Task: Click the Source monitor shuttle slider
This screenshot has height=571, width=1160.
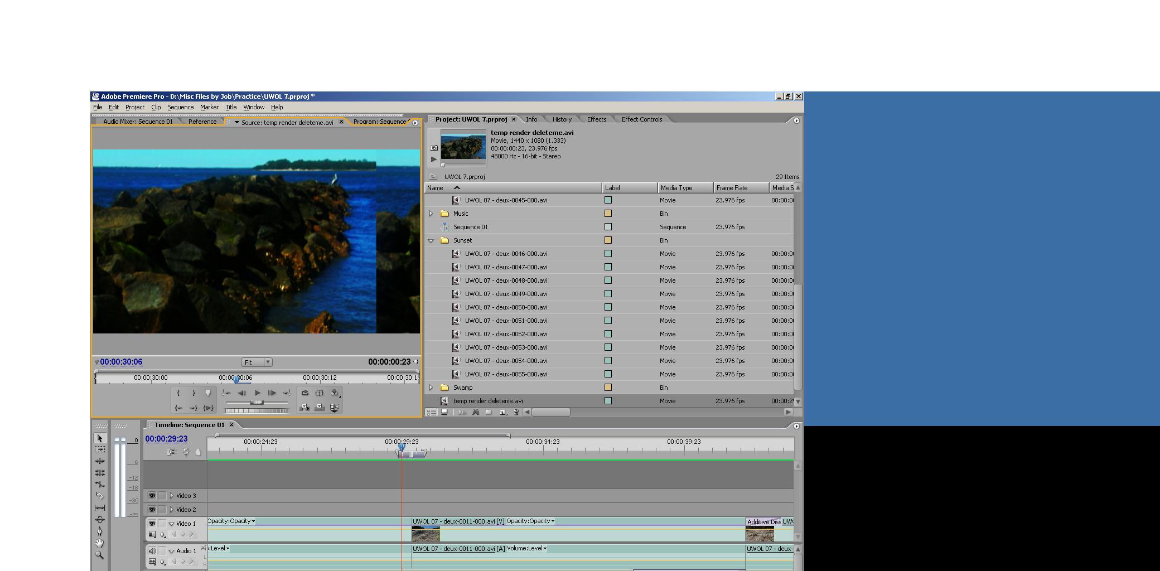Action: coord(257,403)
